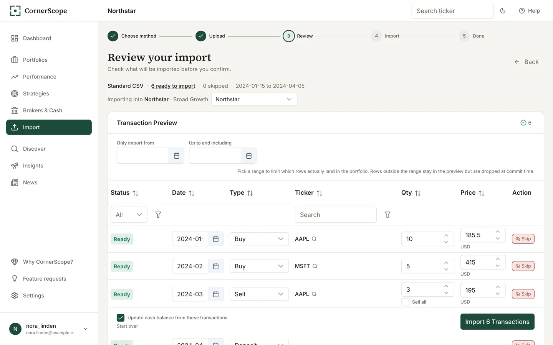Sort by Status column

136,193
